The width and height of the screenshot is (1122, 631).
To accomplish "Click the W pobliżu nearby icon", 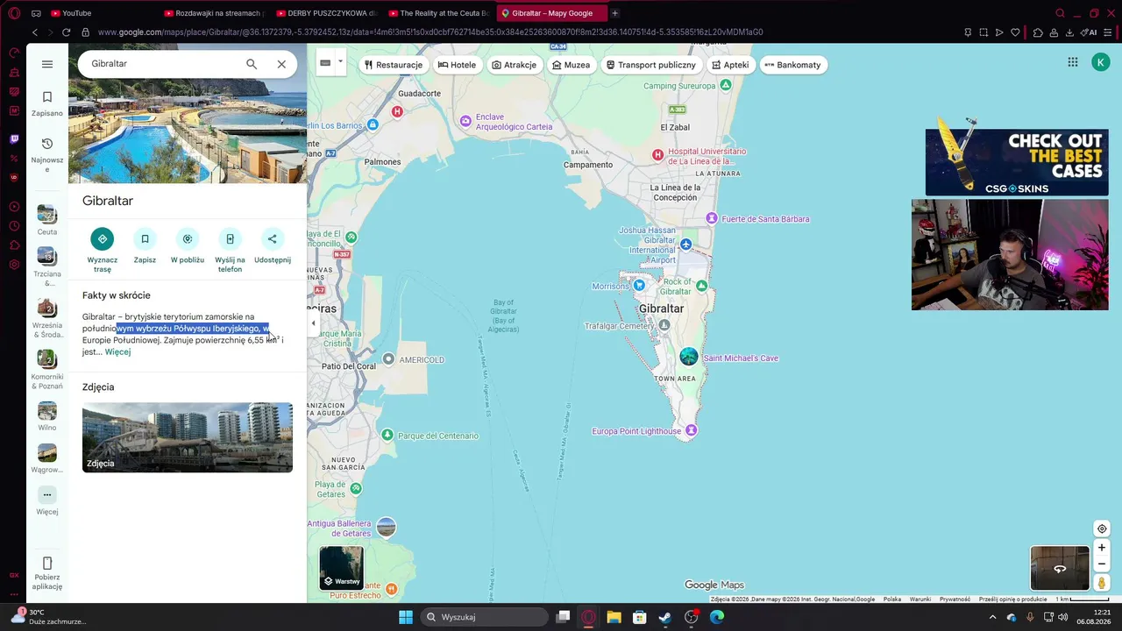I will tap(188, 238).
